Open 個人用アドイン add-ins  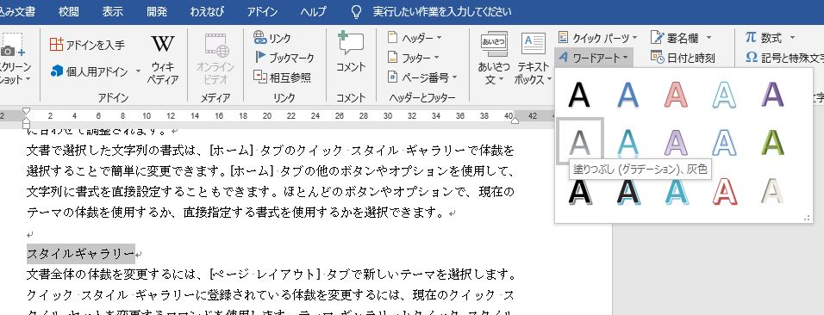point(90,71)
